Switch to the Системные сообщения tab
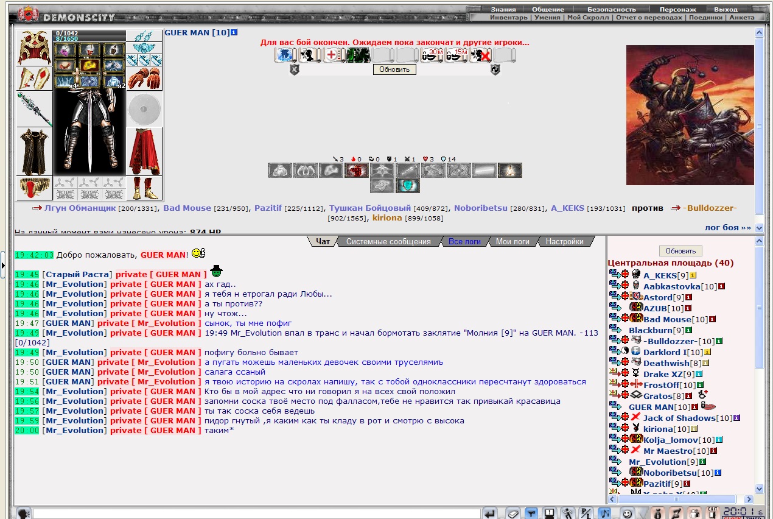This screenshot has width=773, height=519. 388,242
